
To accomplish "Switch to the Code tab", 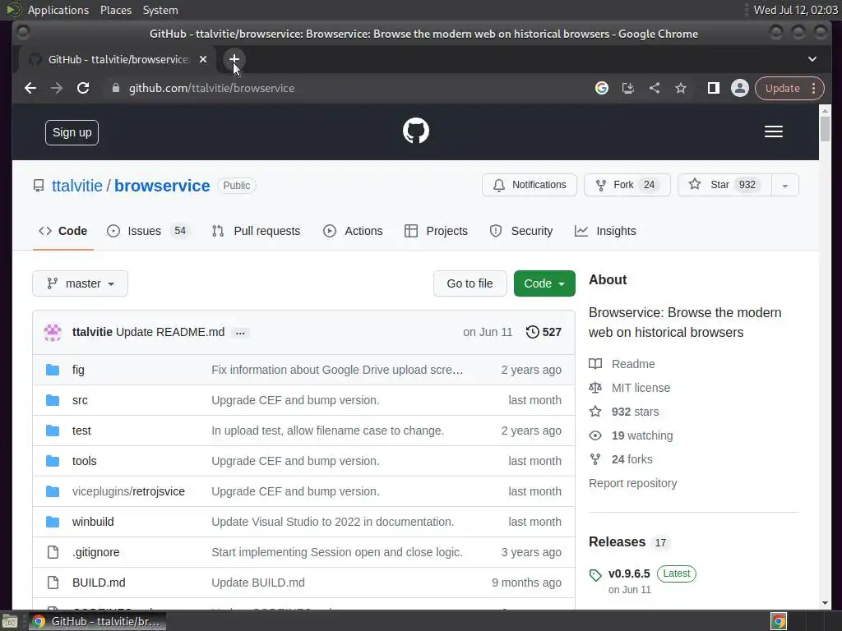I will point(62,231).
